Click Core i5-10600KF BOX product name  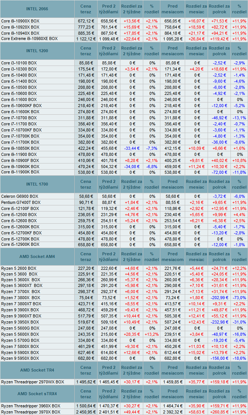tap(21, 106)
